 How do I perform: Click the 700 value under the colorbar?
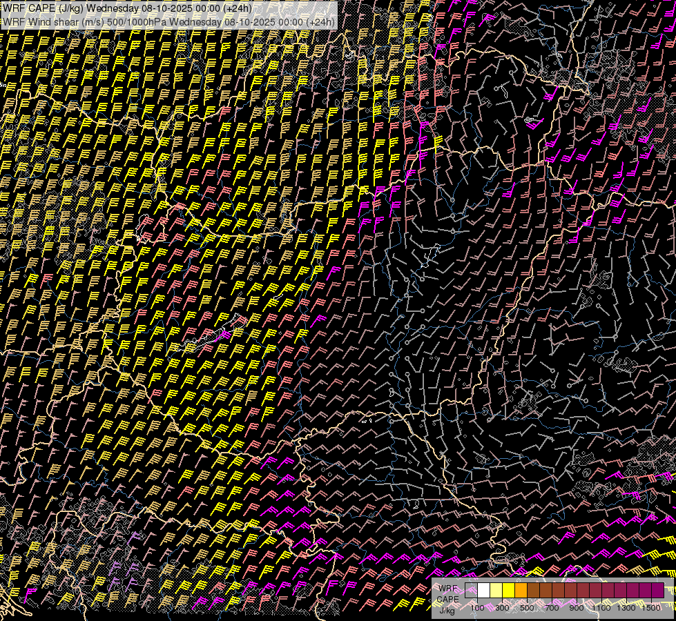click(552, 608)
